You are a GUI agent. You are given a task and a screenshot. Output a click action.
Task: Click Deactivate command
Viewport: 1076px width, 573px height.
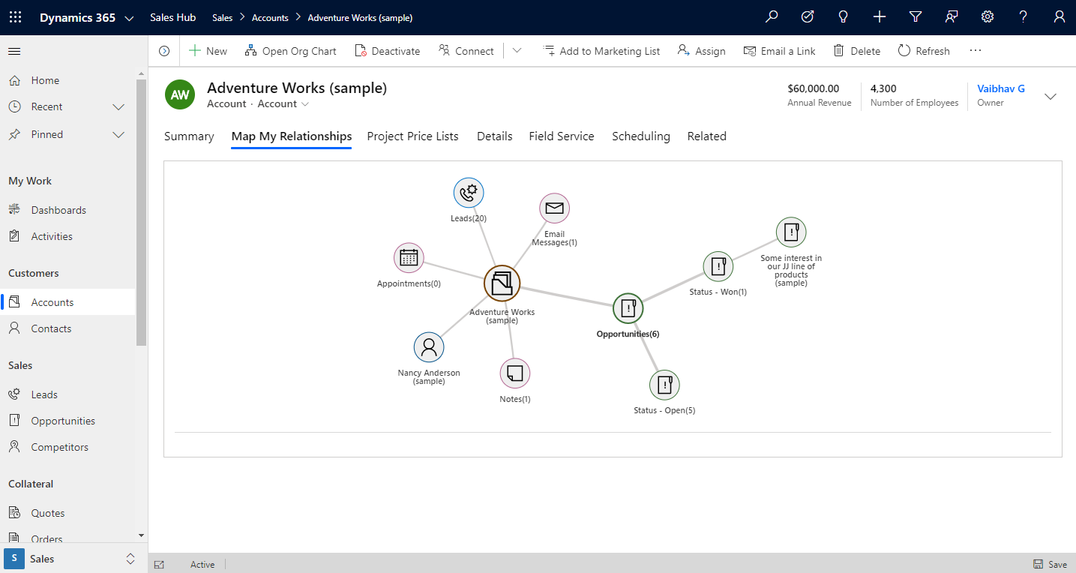[388, 51]
